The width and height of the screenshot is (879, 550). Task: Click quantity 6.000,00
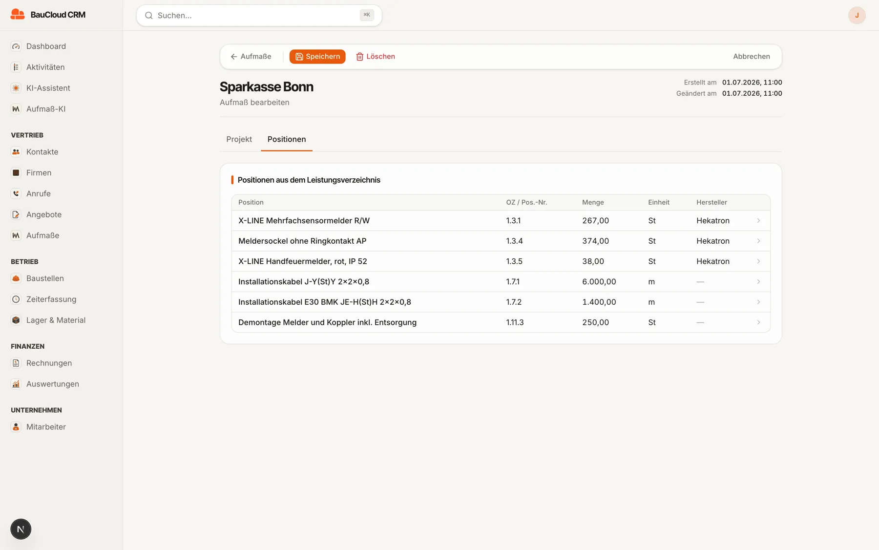tap(599, 282)
